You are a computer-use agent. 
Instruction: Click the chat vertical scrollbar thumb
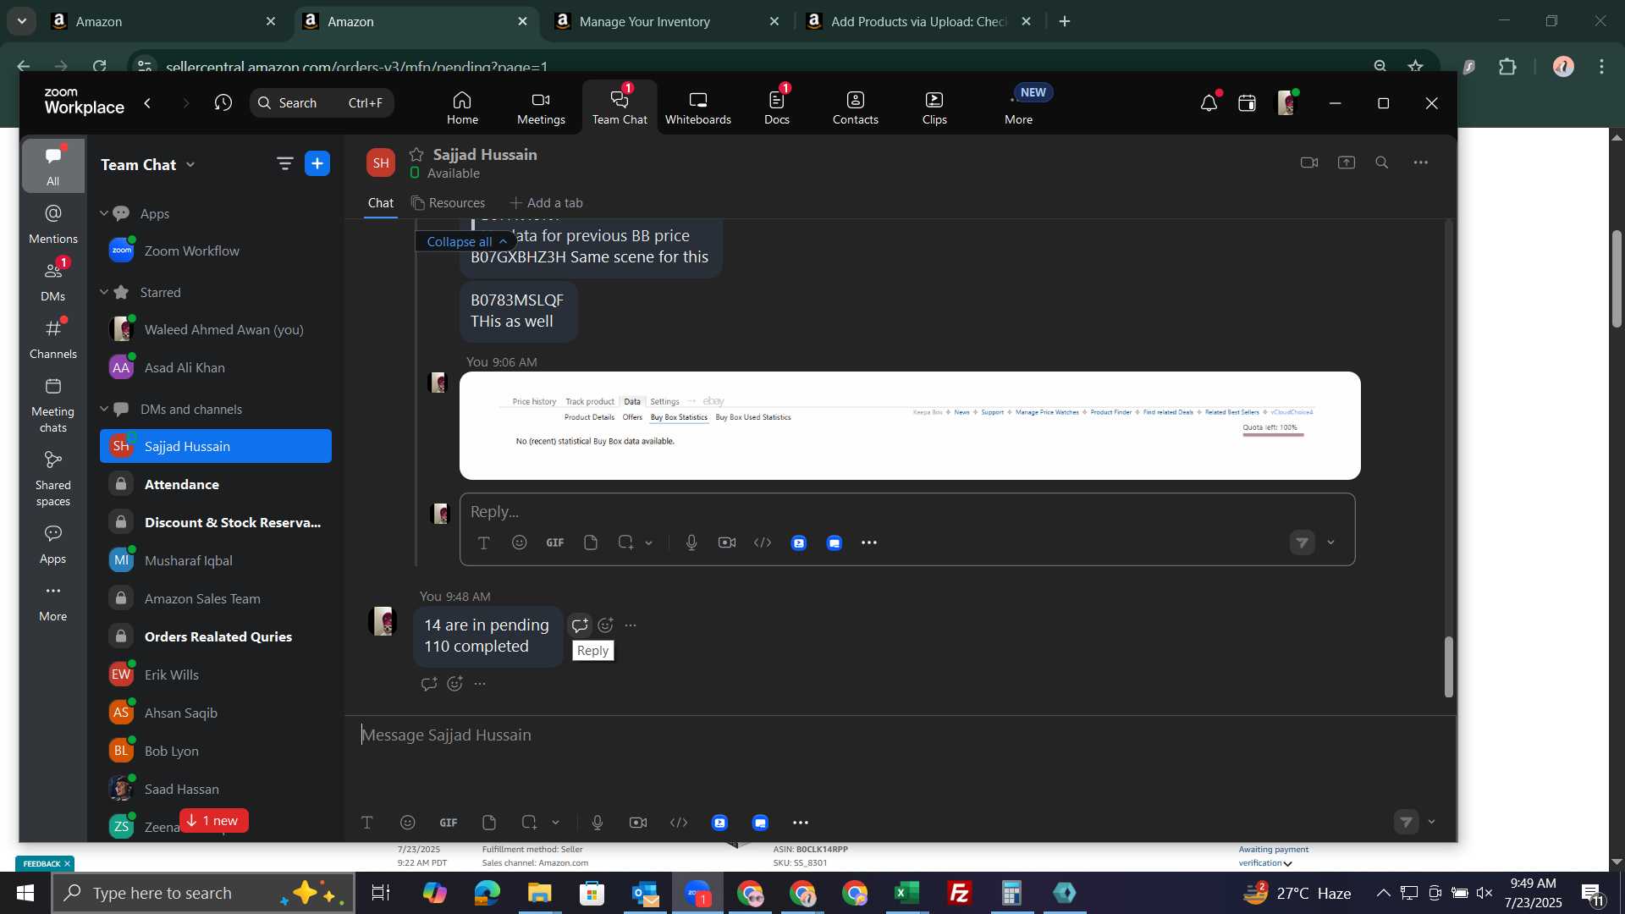pyautogui.click(x=1448, y=667)
